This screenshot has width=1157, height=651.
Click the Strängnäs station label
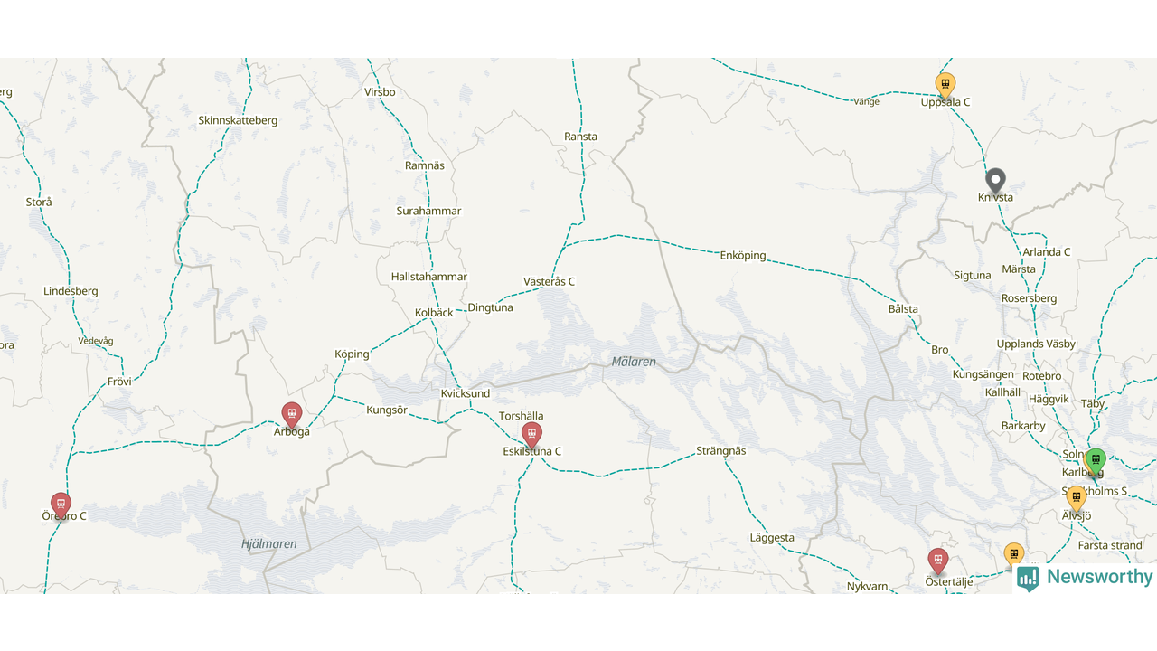[721, 450]
